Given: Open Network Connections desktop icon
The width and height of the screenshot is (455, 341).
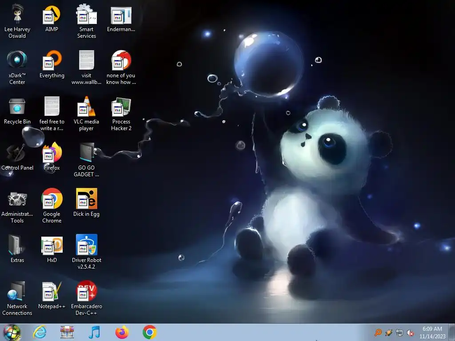Looking at the screenshot, I should point(17,298).
